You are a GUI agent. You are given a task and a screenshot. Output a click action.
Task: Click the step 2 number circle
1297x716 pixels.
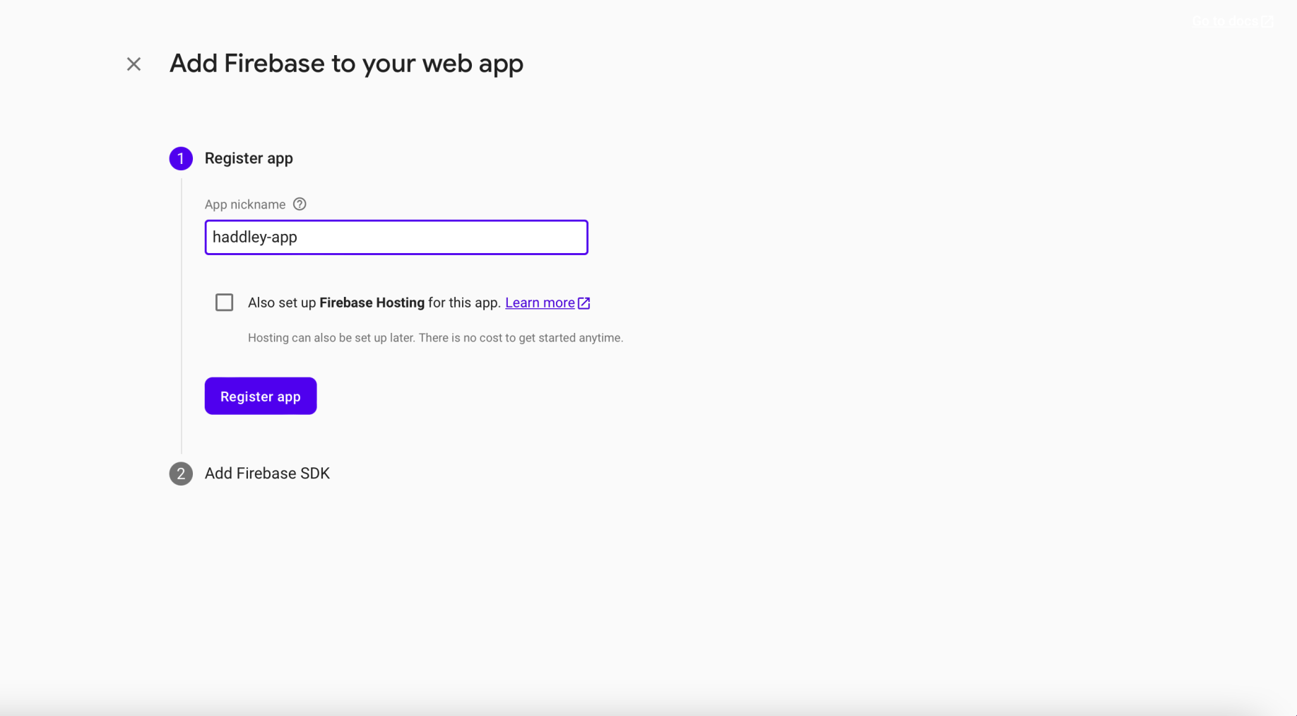pyautogui.click(x=181, y=474)
